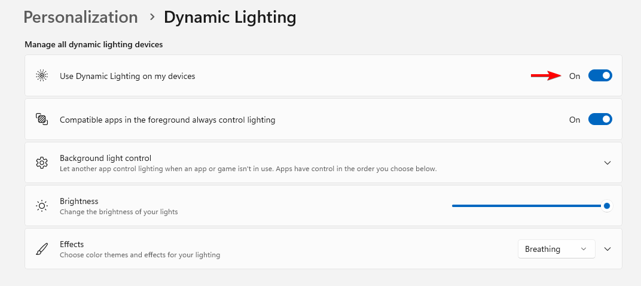The width and height of the screenshot is (641, 286).
Task: Go back to Personalization breadcrumb
Action: pyautogui.click(x=81, y=17)
